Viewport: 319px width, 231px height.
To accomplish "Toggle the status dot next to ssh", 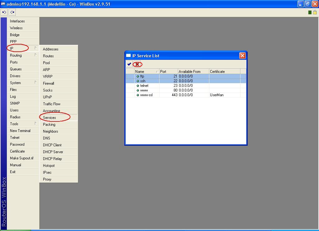I will click(138, 81).
